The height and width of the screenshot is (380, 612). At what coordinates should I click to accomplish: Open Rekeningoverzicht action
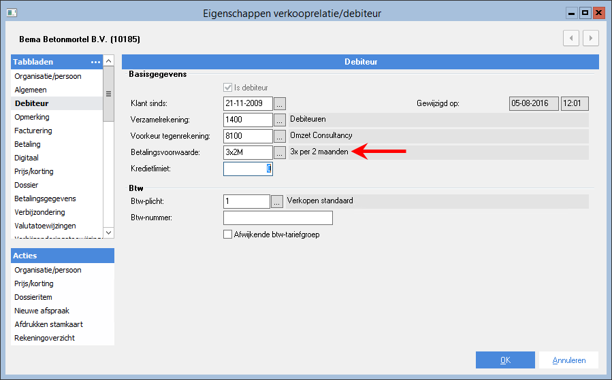point(63,338)
